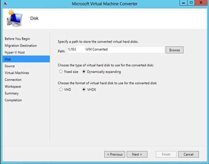Screen dimensions: 209x164
Task: Click the computer wizard icon beside Disk
Action: point(14,18)
